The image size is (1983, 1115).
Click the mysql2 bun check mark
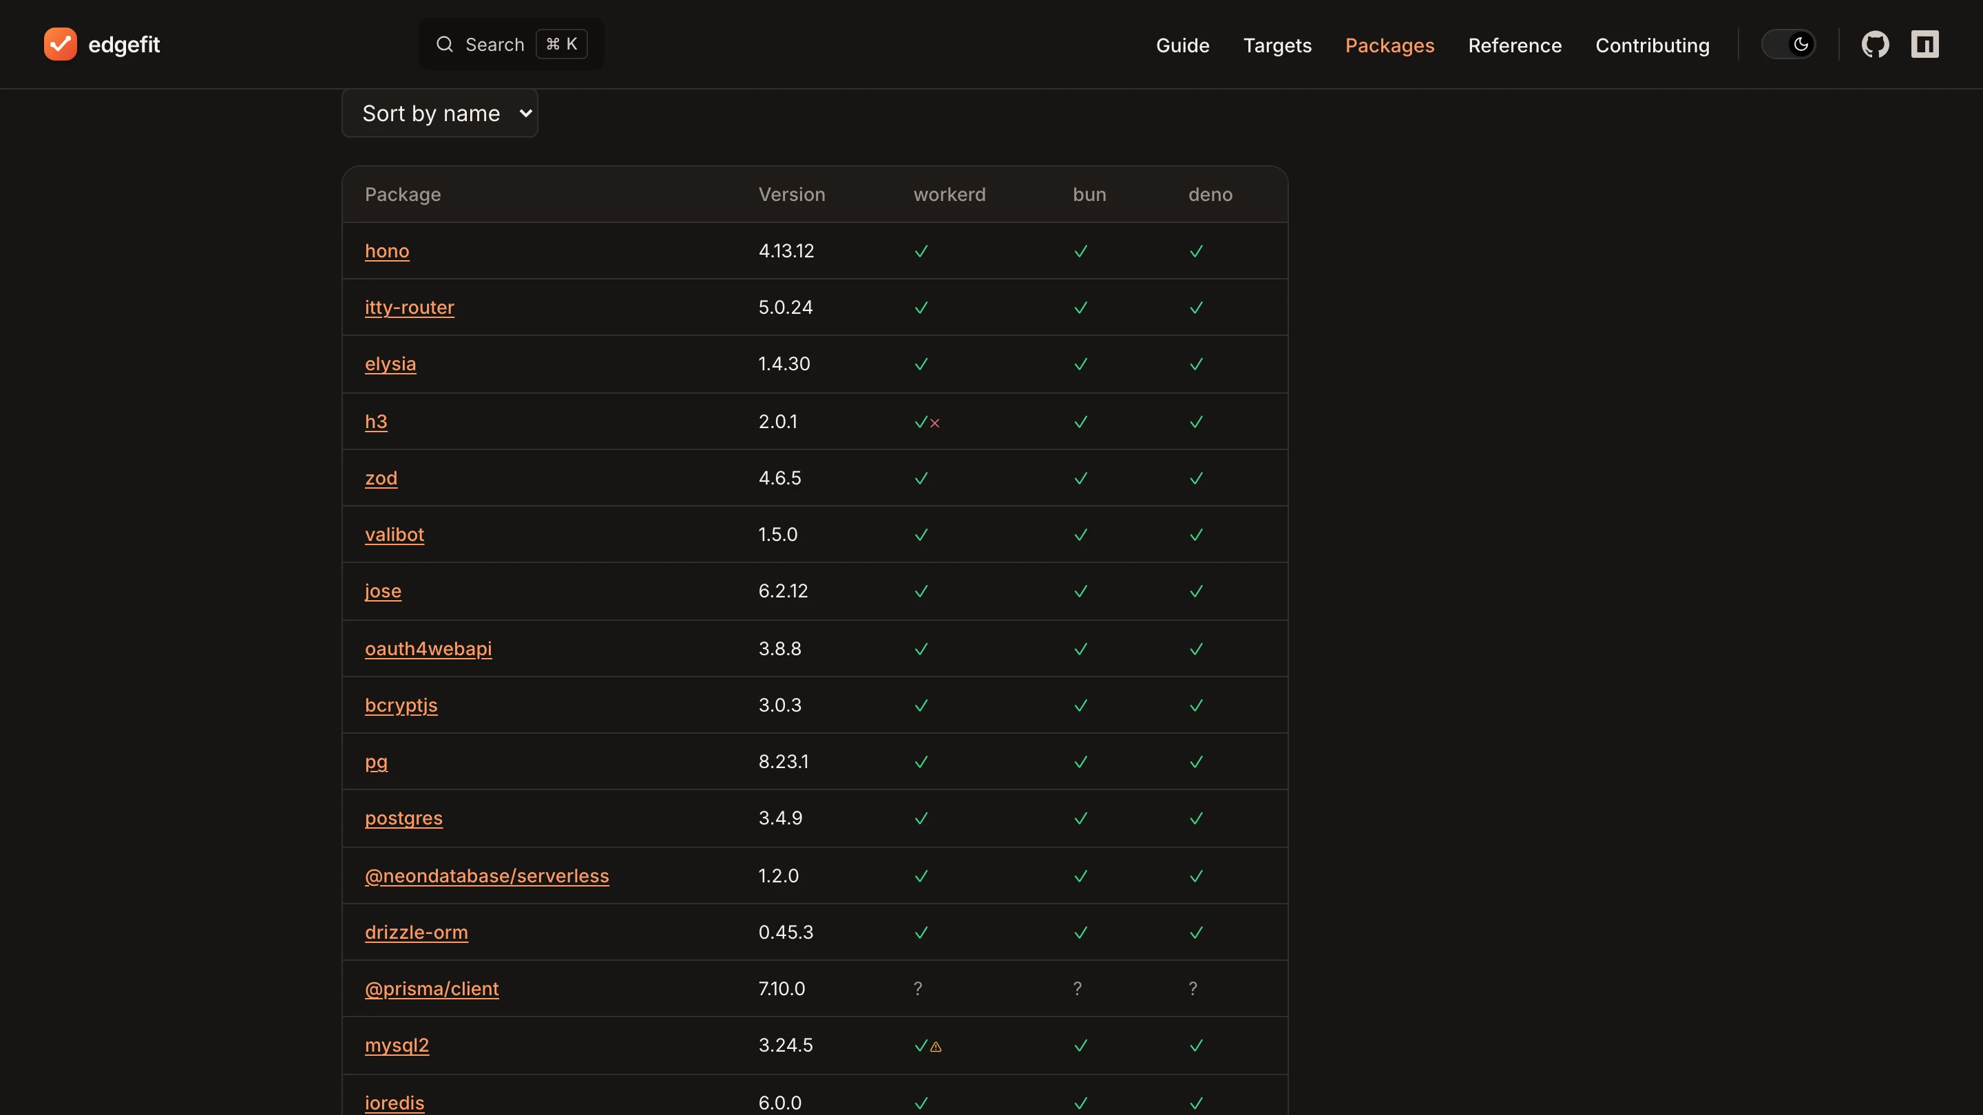coord(1081,1045)
